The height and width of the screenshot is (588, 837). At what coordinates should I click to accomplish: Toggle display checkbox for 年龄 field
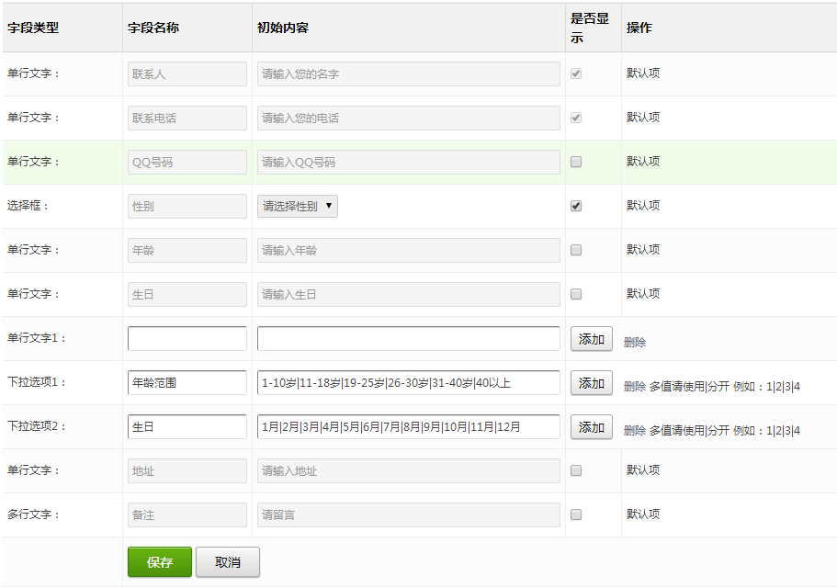[576, 250]
